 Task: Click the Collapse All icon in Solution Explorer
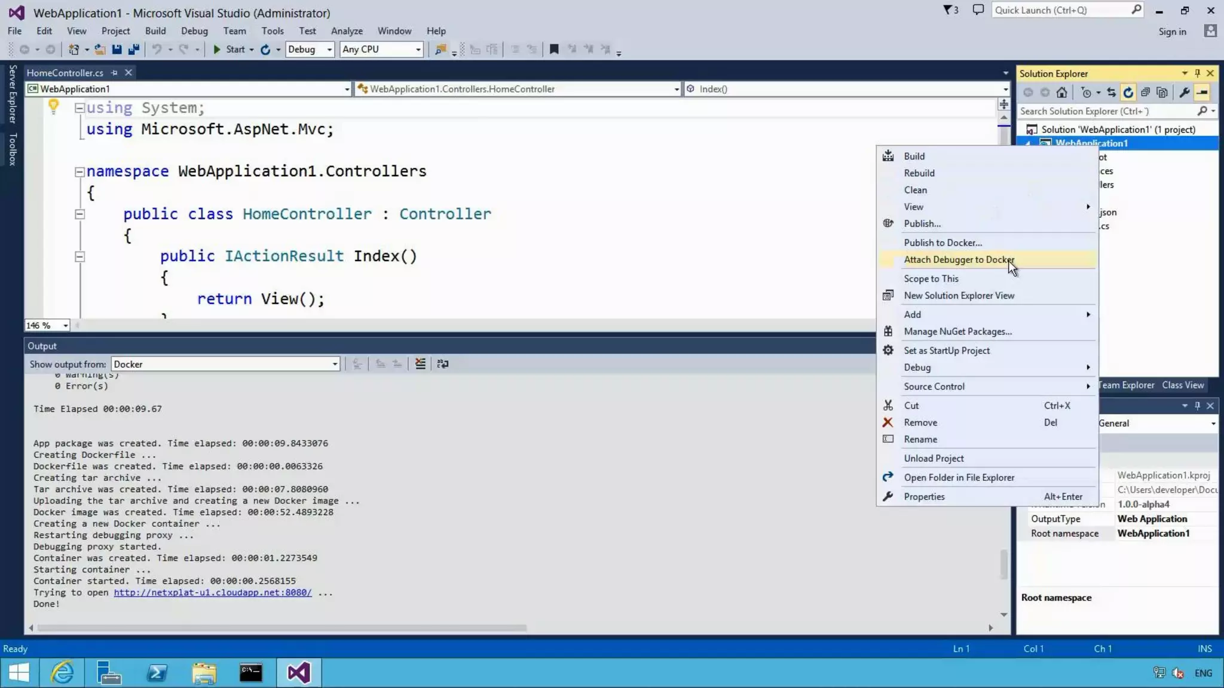(x=1145, y=93)
